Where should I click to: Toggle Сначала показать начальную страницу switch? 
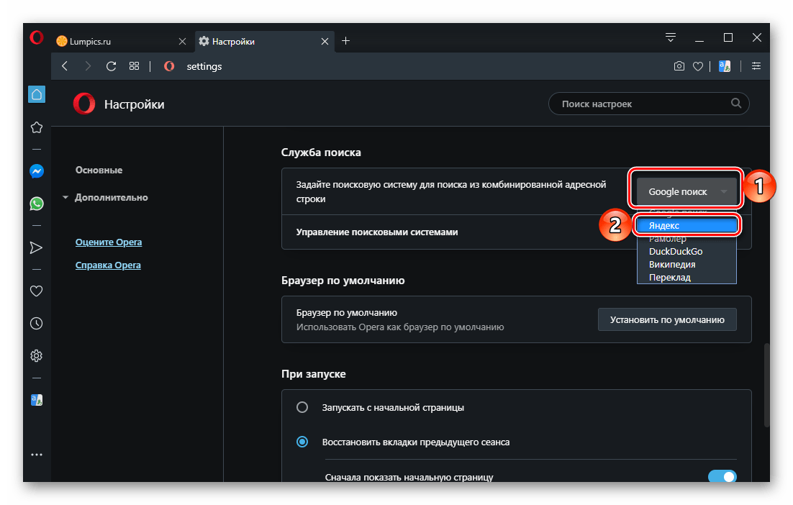[722, 477]
